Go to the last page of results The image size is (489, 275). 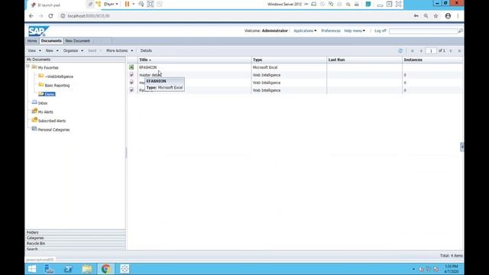click(459, 51)
